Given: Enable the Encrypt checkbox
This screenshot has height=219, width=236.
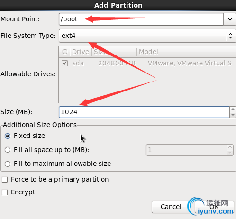Looking at the screenshot, I should (5, 192).
